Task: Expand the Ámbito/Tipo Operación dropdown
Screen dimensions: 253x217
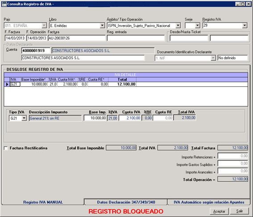Action: click(x=178, y=25)
